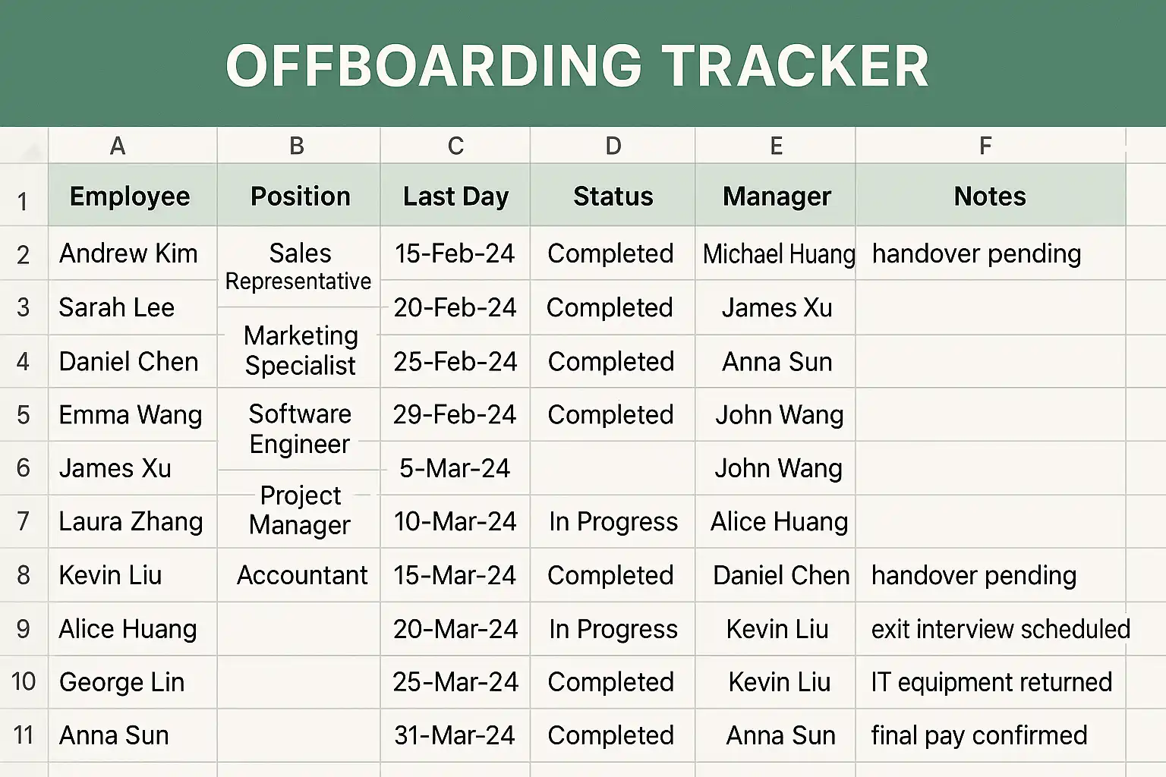The height and width of the screenshot is (777, 1166).
Task: Select the Notes header cell
Action: (990, 197)
